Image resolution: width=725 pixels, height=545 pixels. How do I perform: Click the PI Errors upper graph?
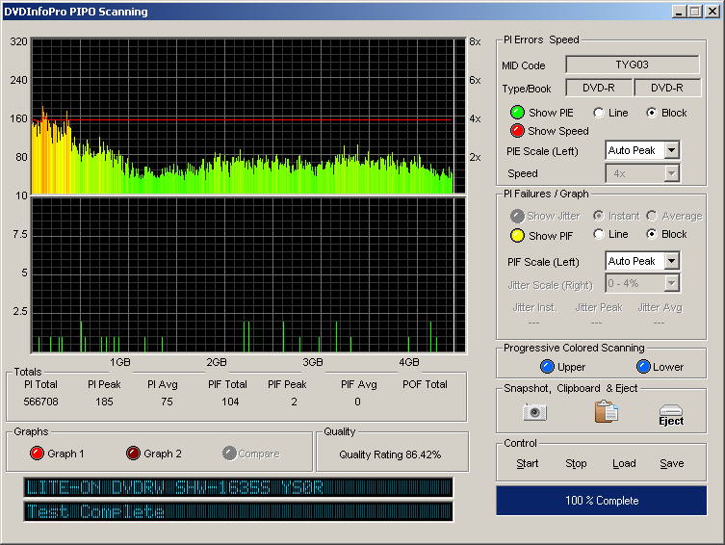(x=248, y=116)
